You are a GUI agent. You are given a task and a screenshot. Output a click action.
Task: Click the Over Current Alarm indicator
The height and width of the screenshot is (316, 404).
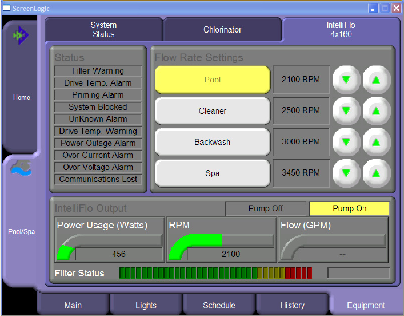[98, 155]
